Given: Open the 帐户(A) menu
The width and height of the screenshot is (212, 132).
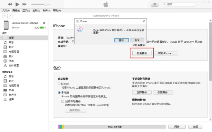Looking at the screenshot, I should (47, 10).
